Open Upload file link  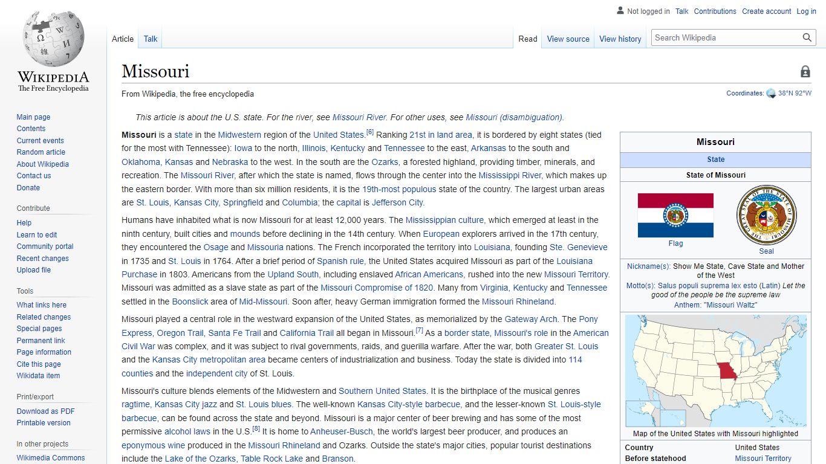(x=34, y=270)
